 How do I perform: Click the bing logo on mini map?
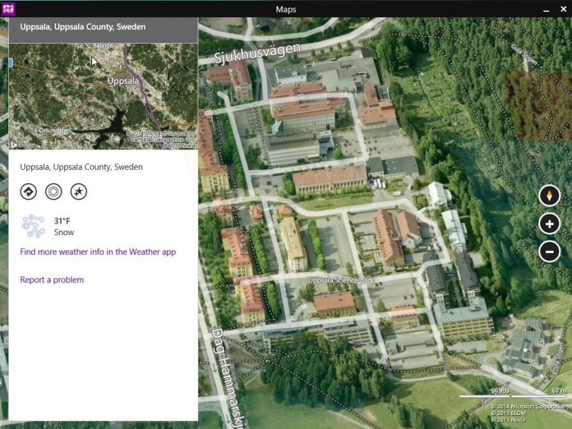pyautogui.click(x=20, y=145)
